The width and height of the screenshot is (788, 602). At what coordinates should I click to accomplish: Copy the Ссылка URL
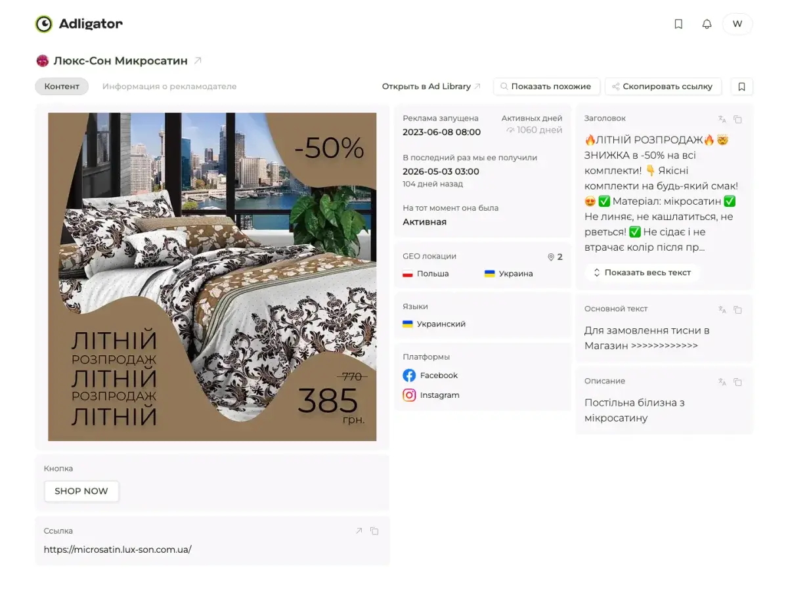pos(374,530)
